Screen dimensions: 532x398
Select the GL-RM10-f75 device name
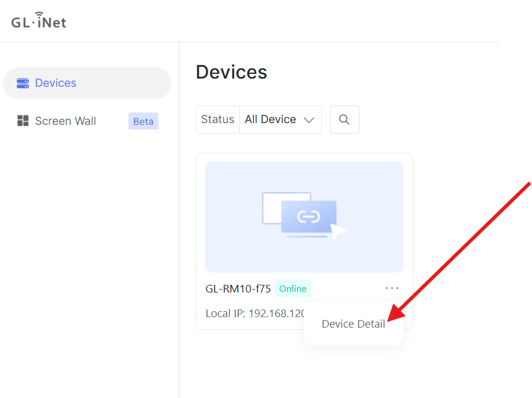(x=238, y=288)
